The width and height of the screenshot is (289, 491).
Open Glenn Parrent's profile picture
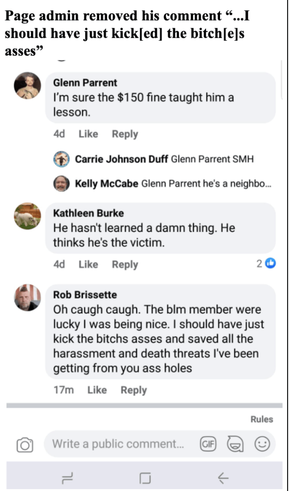27,87
